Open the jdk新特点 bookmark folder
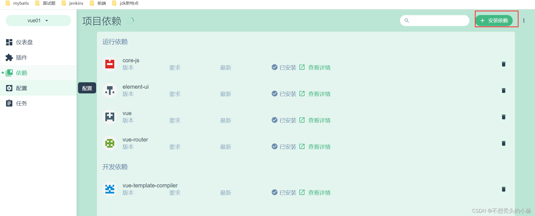The width and height of the screenshot is (535, 216). [x=125, y=3]
